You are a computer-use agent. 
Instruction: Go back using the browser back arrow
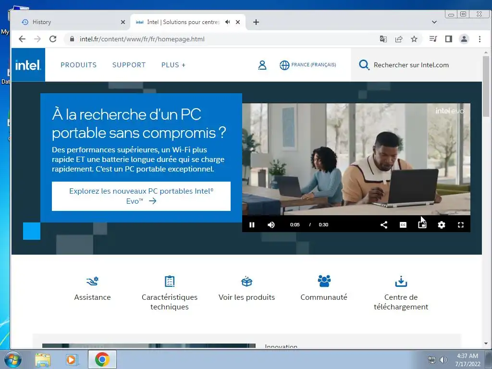pos(22,39)
